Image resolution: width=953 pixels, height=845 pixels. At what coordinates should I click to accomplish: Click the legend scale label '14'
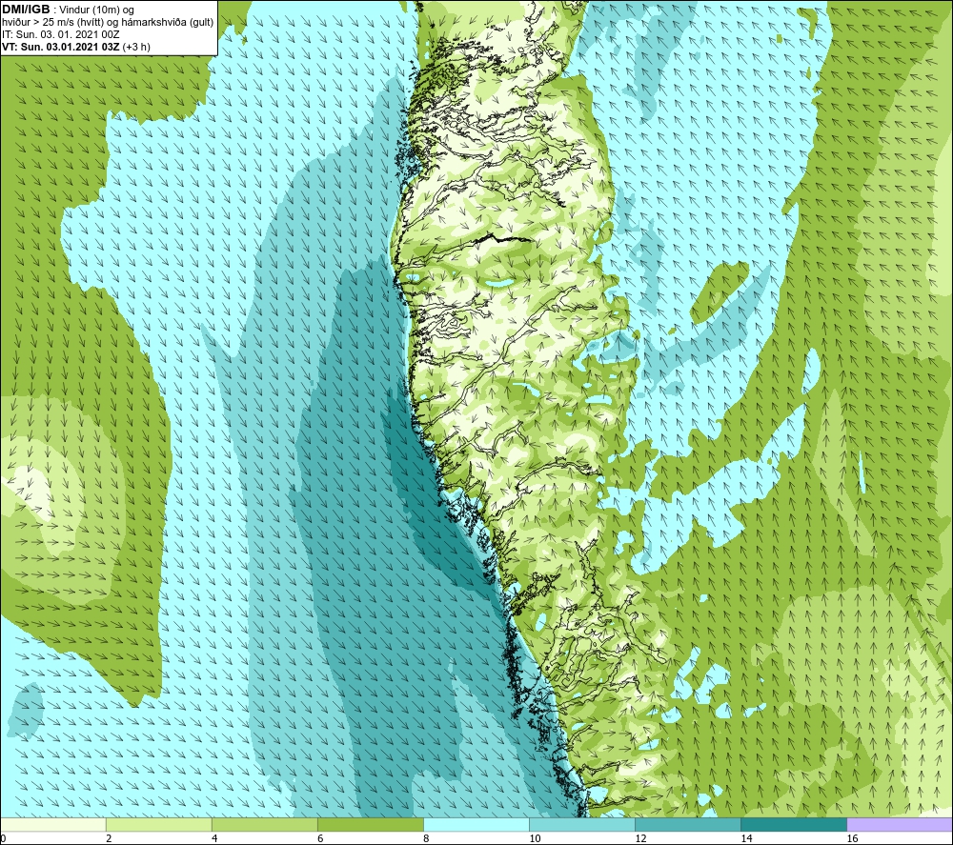pyautogui.click(x=746, y=839)
